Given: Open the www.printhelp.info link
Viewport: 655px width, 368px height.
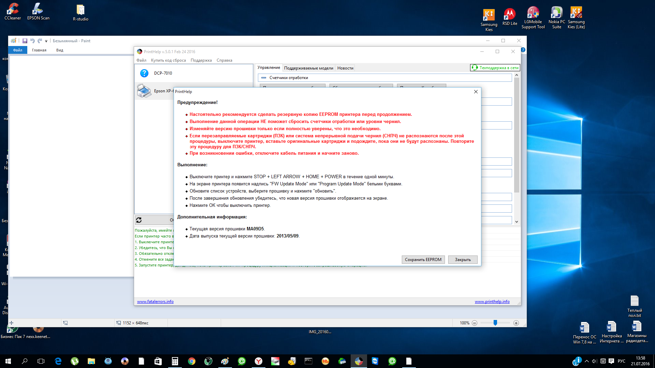Looking at the screenshot, I should coord(492,302).
